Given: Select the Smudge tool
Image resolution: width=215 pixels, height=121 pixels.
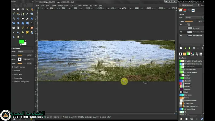Looking at the screenshot, I should pos(18,37).
